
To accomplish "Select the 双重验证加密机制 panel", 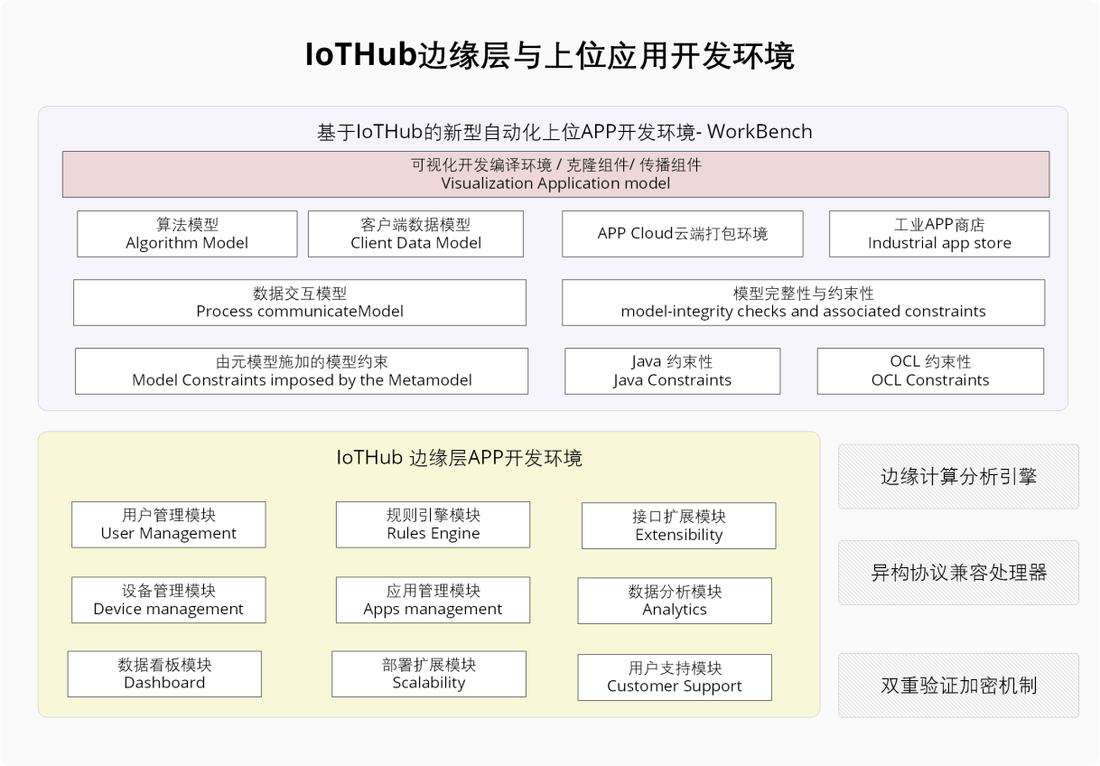I will 958,686.
